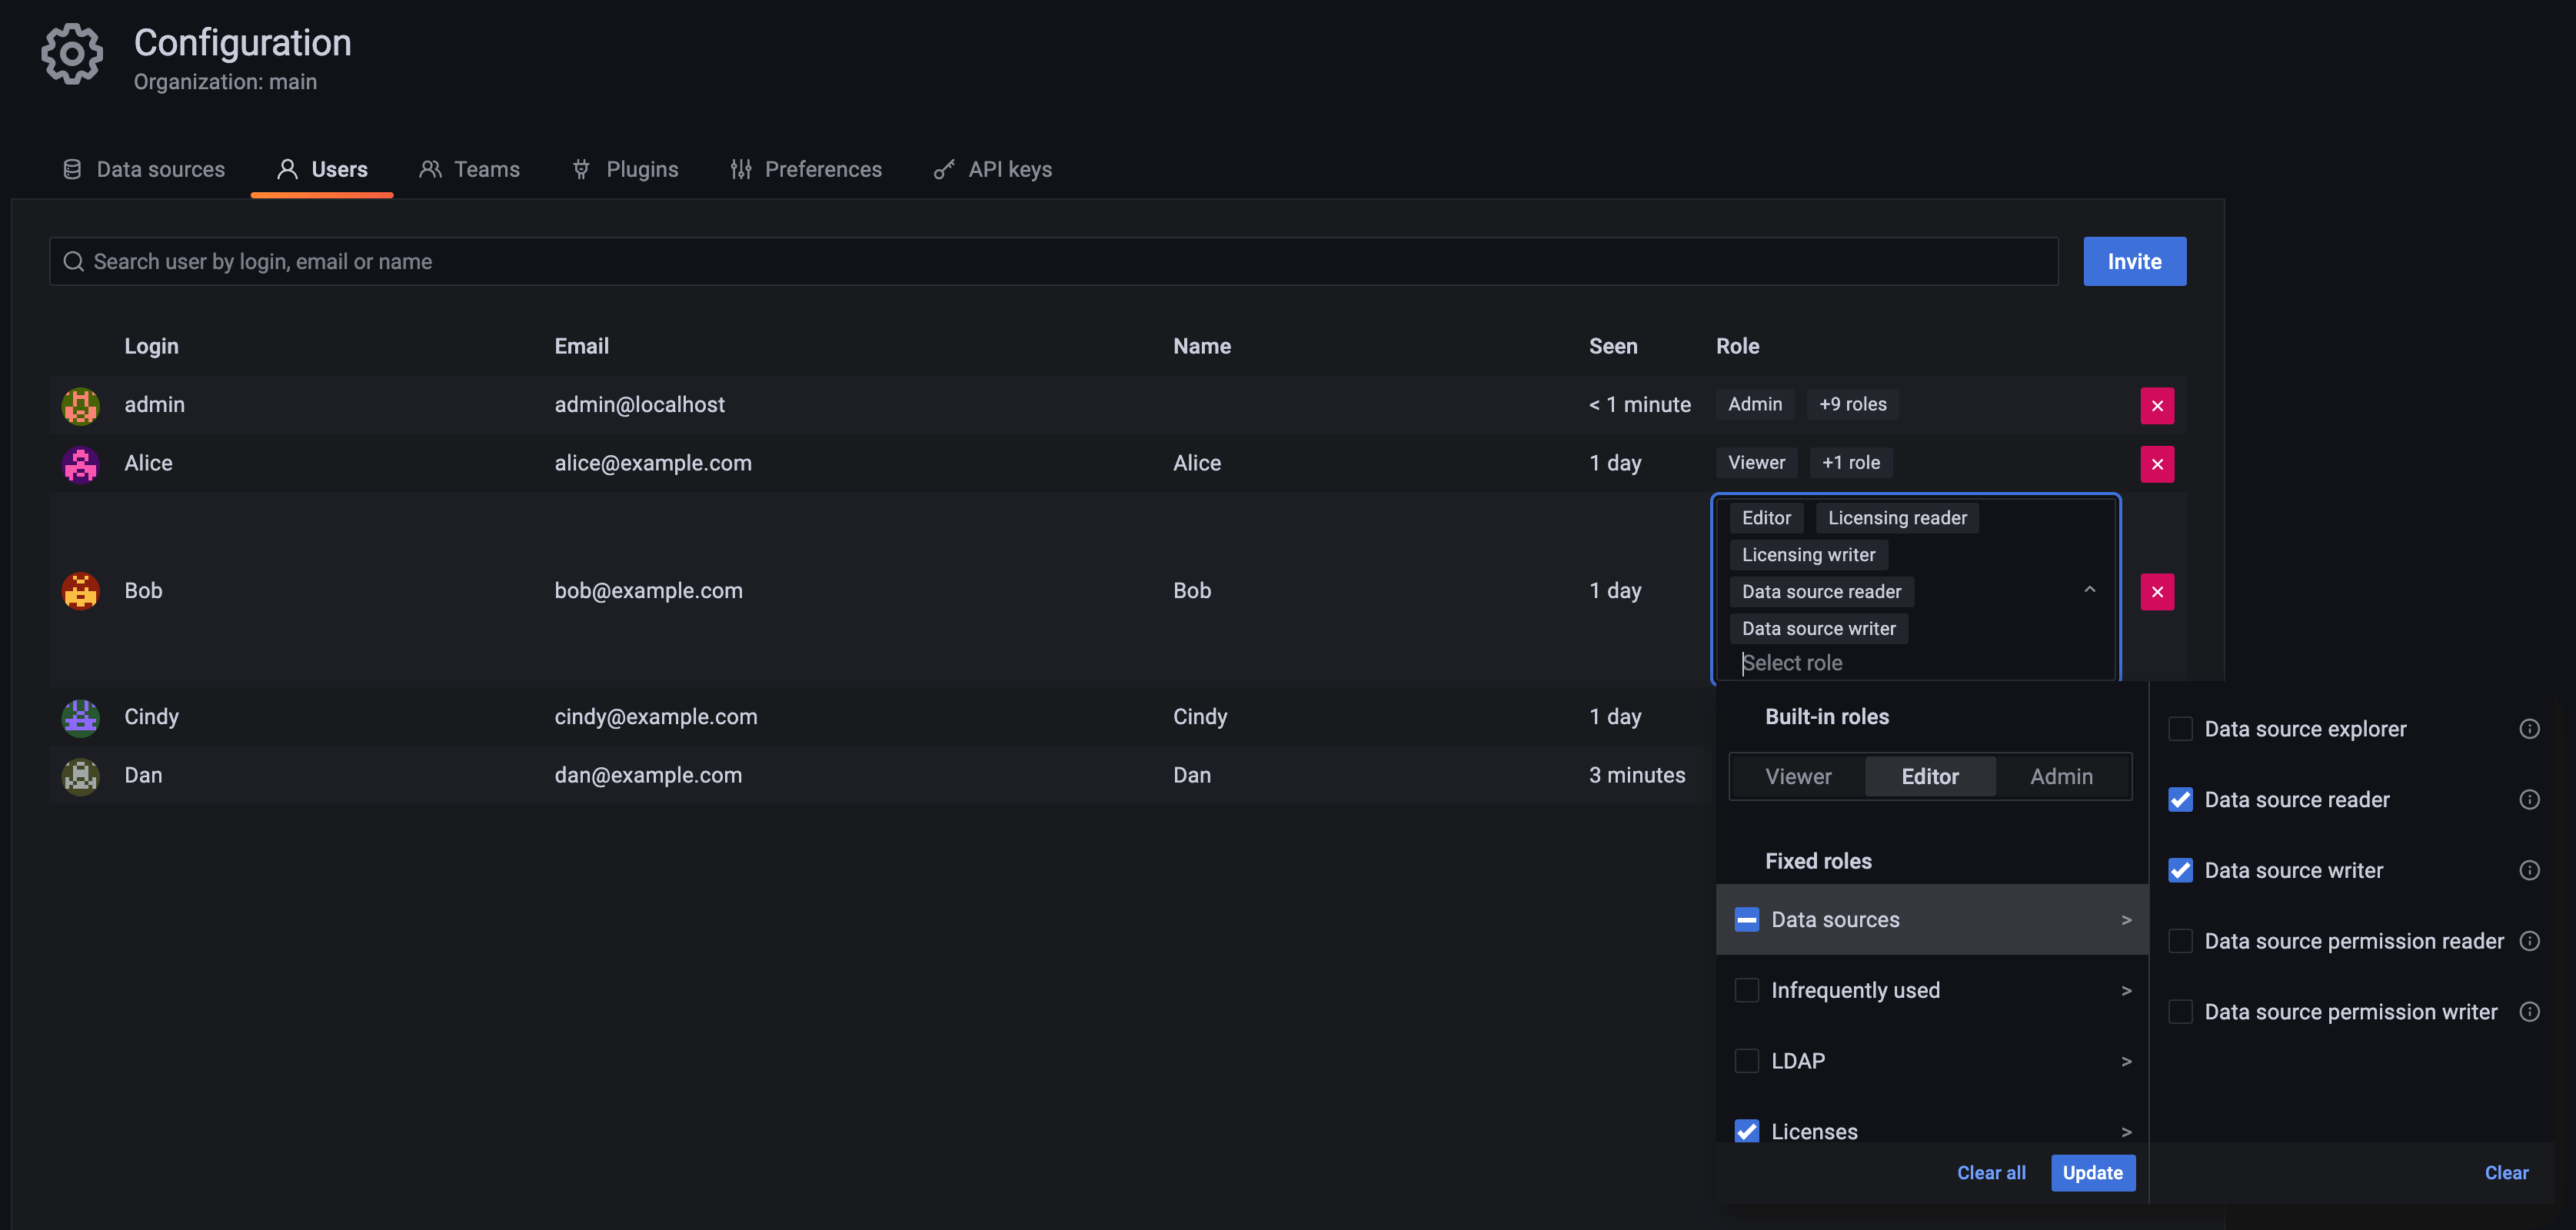The image size is (2576, 1230).
Task: Enable the Infrequently used checkbox
Action: coord(1747,989)
